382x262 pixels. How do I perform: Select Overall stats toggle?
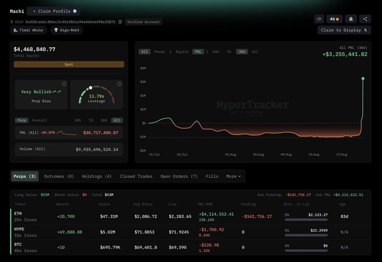pos(39,120)
